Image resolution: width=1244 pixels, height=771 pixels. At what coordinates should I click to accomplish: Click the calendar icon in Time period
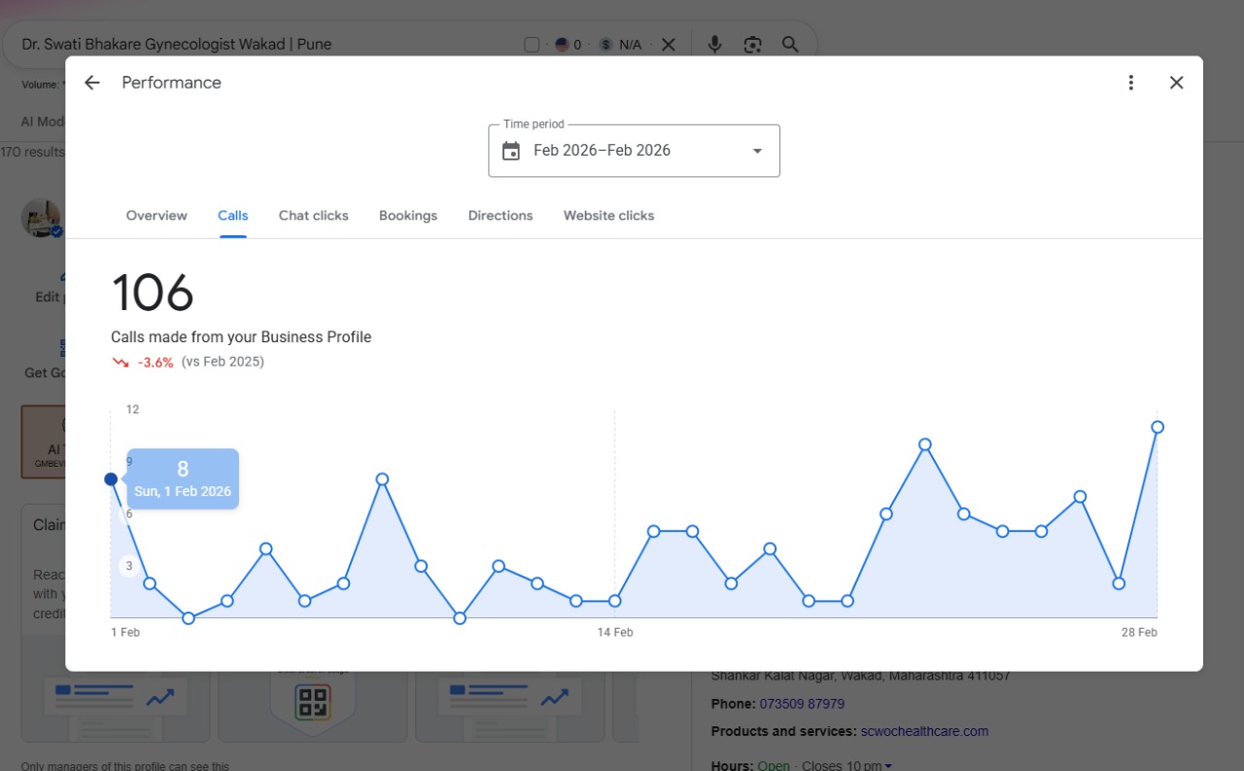pos(511,151)
